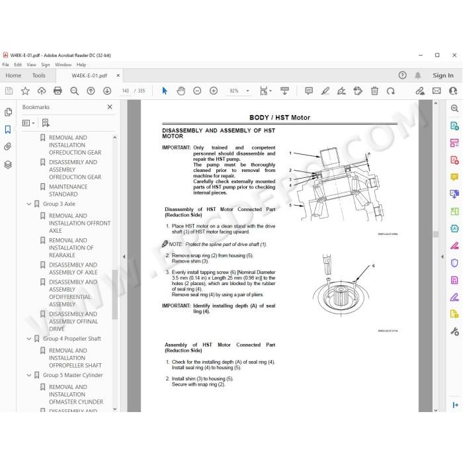Open the Help menu

[81, 65]
